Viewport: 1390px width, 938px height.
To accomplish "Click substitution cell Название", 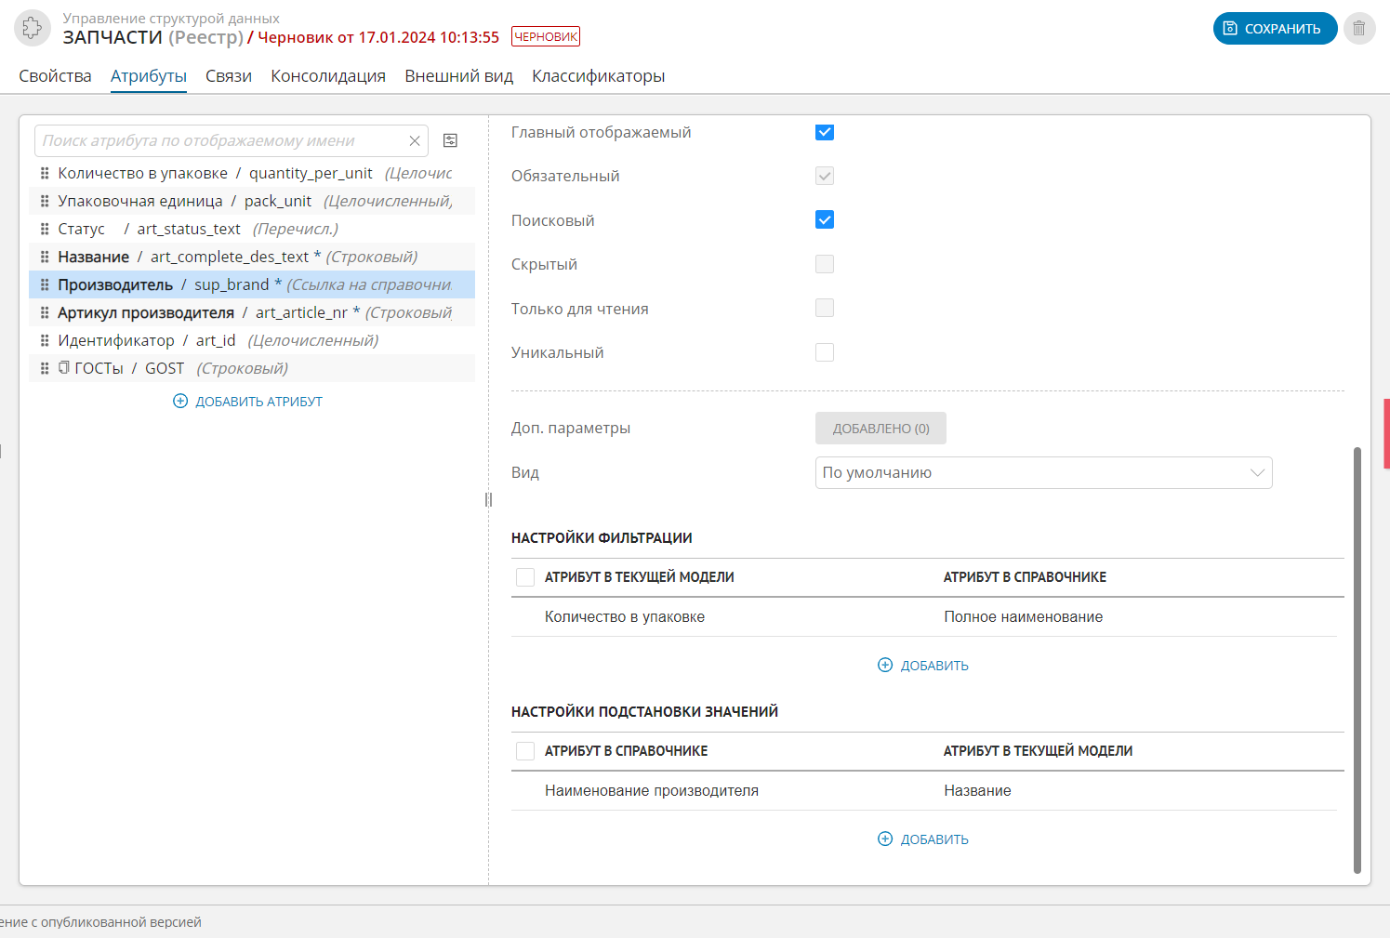I will tap(977, 791).
